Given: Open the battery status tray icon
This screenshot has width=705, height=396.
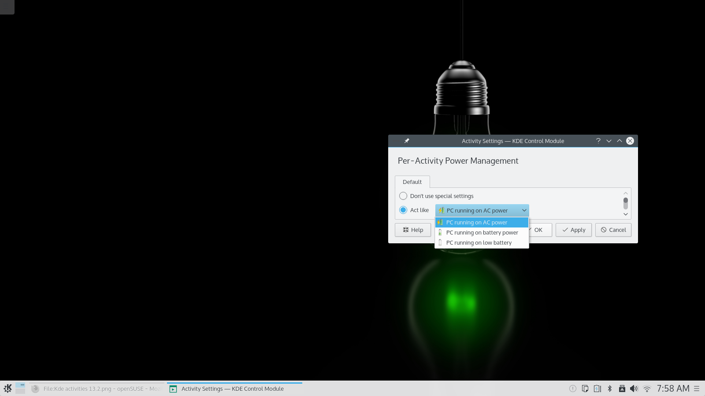Looking at the screenshot, I should [597, 389].
